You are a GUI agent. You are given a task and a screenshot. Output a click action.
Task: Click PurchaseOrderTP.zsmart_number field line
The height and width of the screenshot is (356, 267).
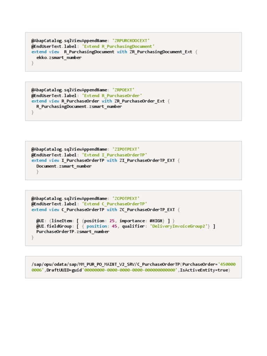tap(73, 232)
